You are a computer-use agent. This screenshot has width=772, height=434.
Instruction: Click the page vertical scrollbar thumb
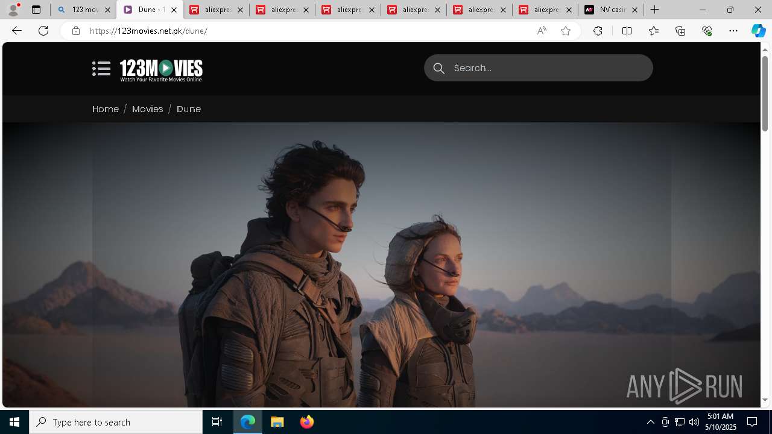[765, 93]
